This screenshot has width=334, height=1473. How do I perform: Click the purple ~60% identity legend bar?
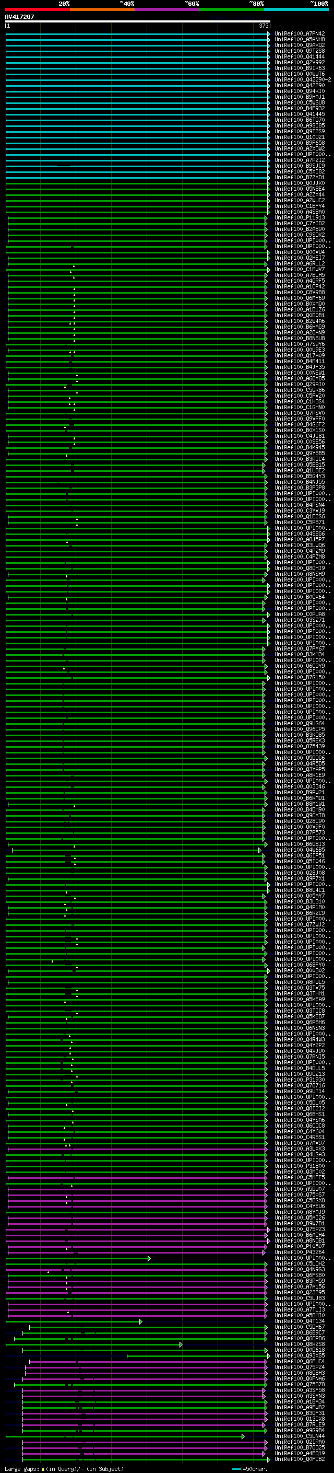click(168, 9)
